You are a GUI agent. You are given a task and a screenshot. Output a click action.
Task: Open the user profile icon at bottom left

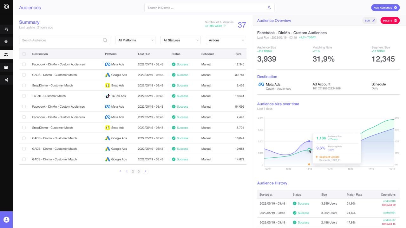[x=6, y=219]
